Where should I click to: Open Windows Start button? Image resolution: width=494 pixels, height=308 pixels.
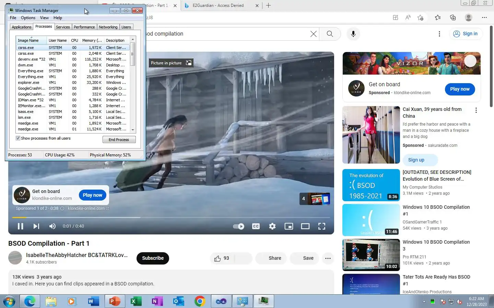pos(9,301)
